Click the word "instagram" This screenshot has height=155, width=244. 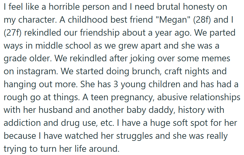pyautogui.click(x=36, y=72)
